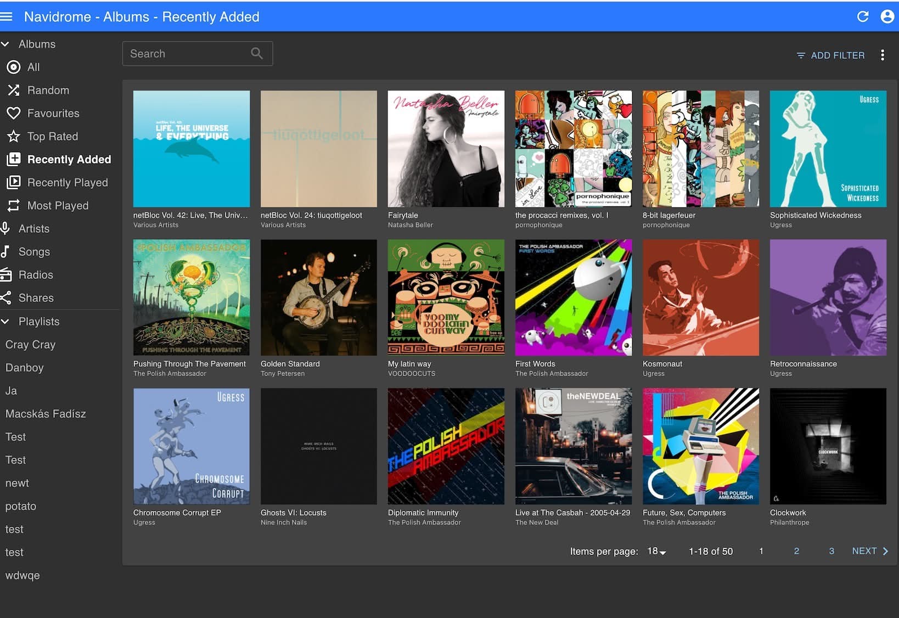Screen dimensions: 899x618
Task: Open the Kosmonaut album cover
Action: (x=701, y=297)
